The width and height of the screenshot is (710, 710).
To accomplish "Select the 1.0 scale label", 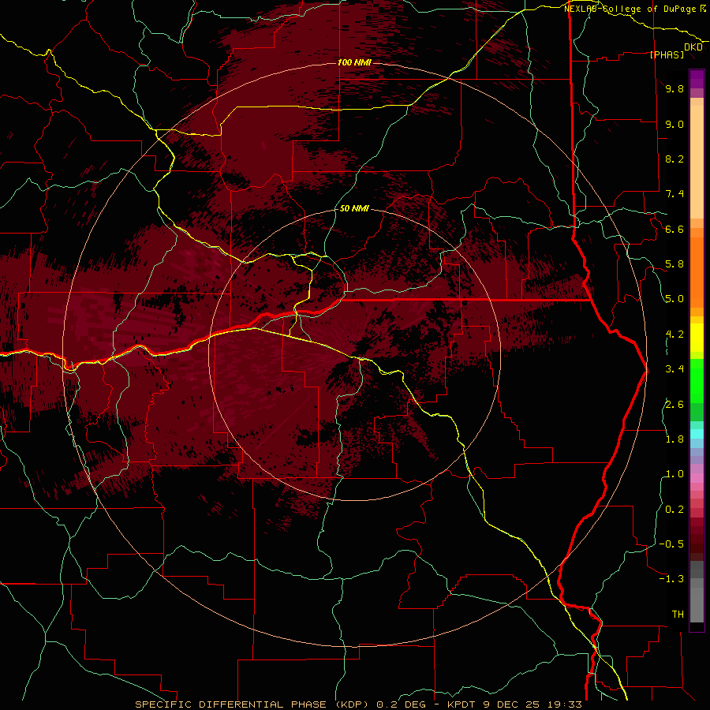I will coord(674,475).
